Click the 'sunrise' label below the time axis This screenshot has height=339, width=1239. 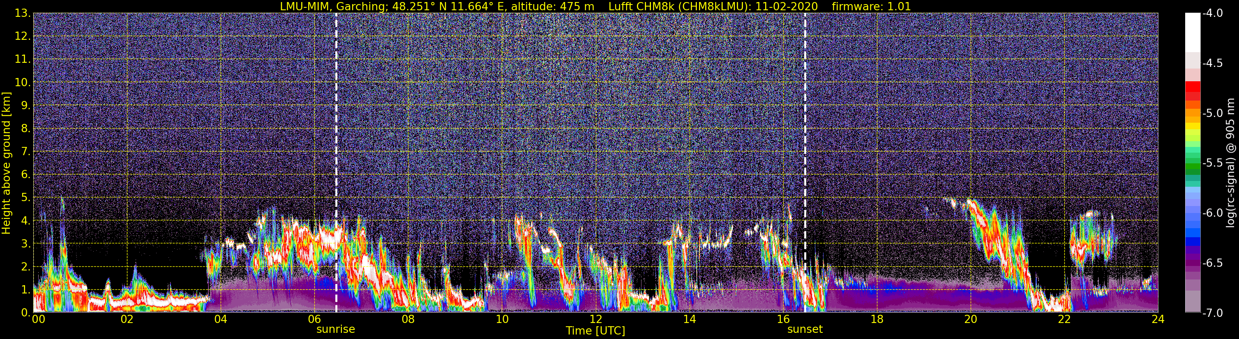pos(335,330)
